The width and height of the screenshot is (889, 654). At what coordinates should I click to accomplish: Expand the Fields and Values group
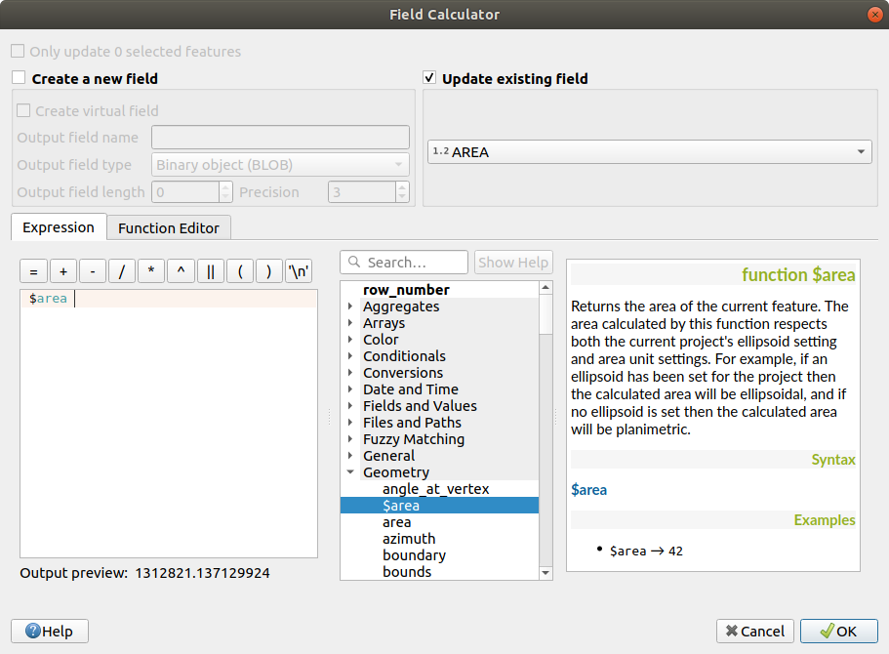[x=350, y=406]
